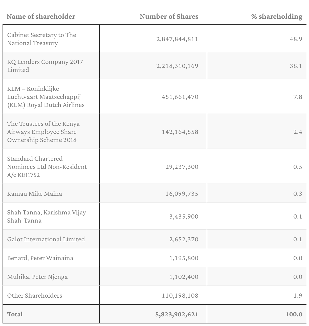Click the "Number of Shares" column header

coord(169,17)
